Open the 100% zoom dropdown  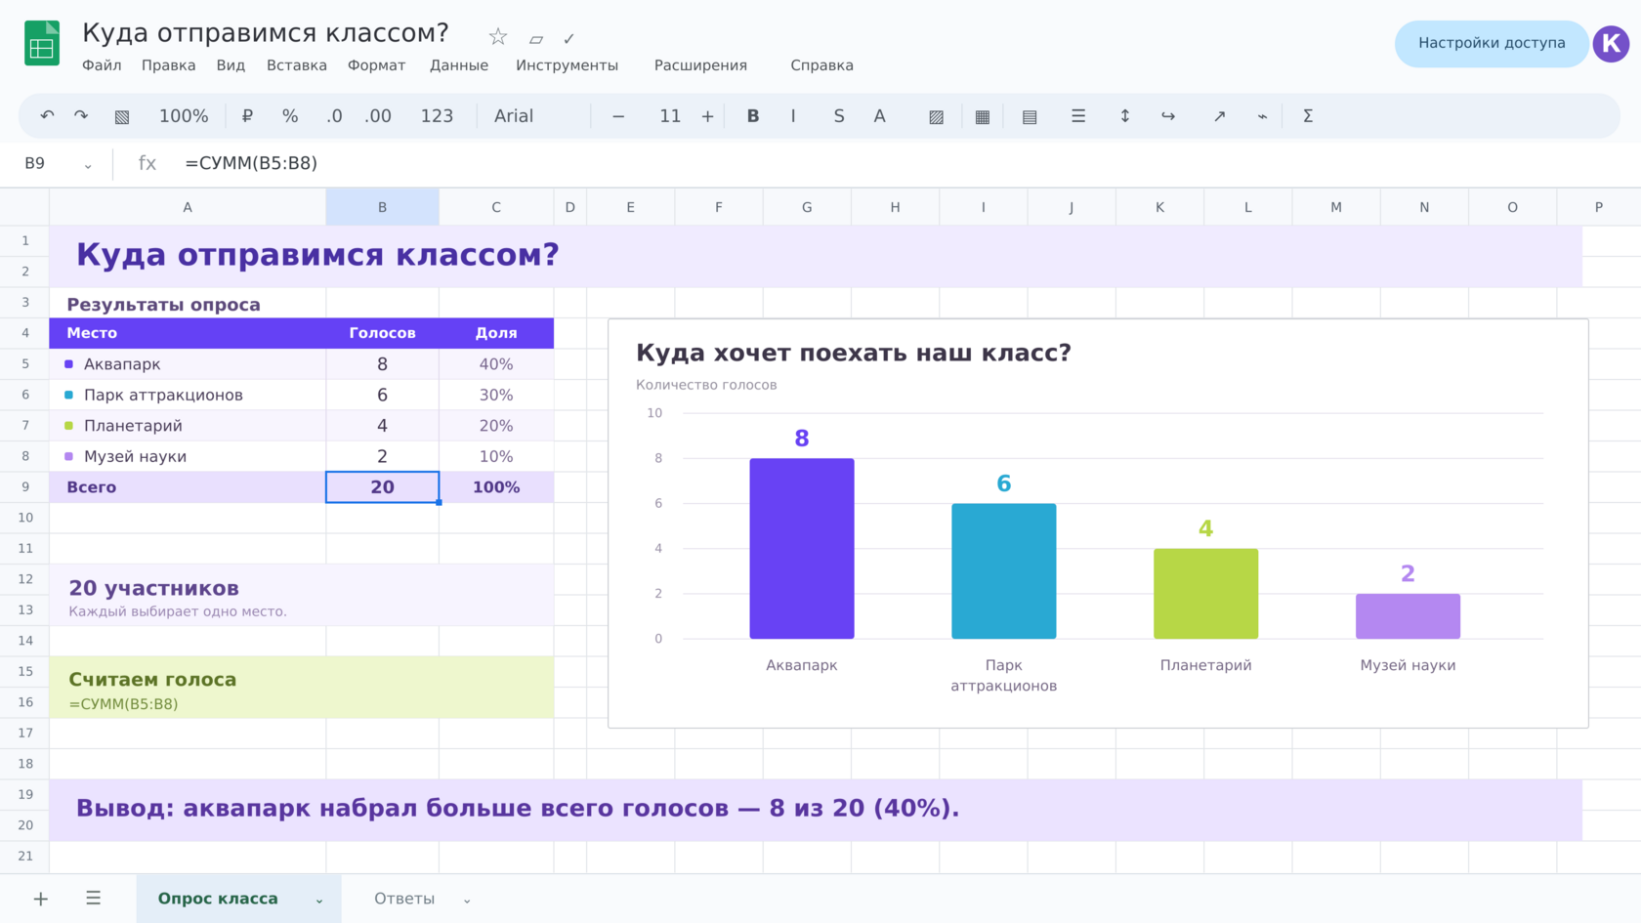184,116
